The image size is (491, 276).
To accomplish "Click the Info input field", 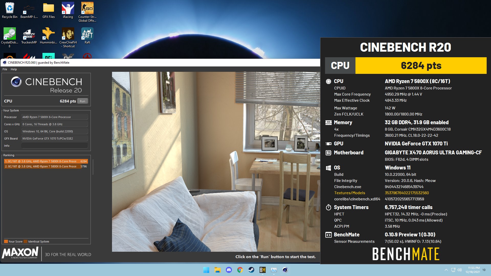I will [x=54, y=146].
